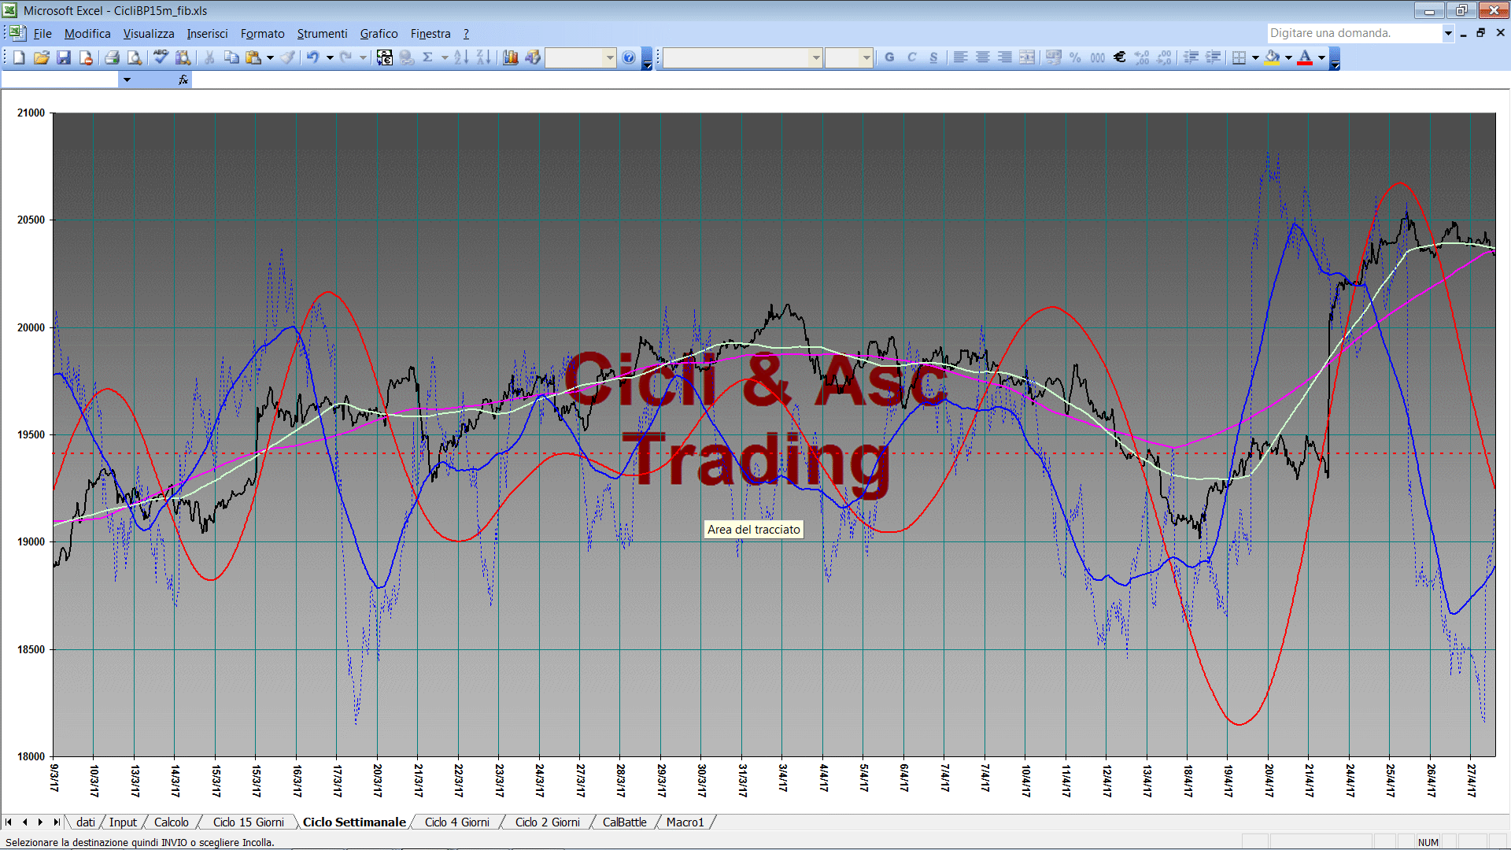Sort descending Z to A

(483, 57)
